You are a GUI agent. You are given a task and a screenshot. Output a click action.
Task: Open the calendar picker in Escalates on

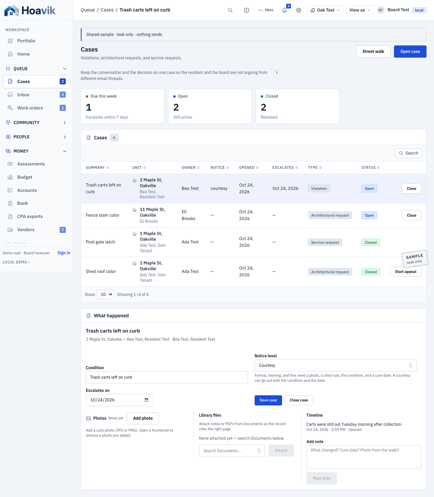point(146,400)
